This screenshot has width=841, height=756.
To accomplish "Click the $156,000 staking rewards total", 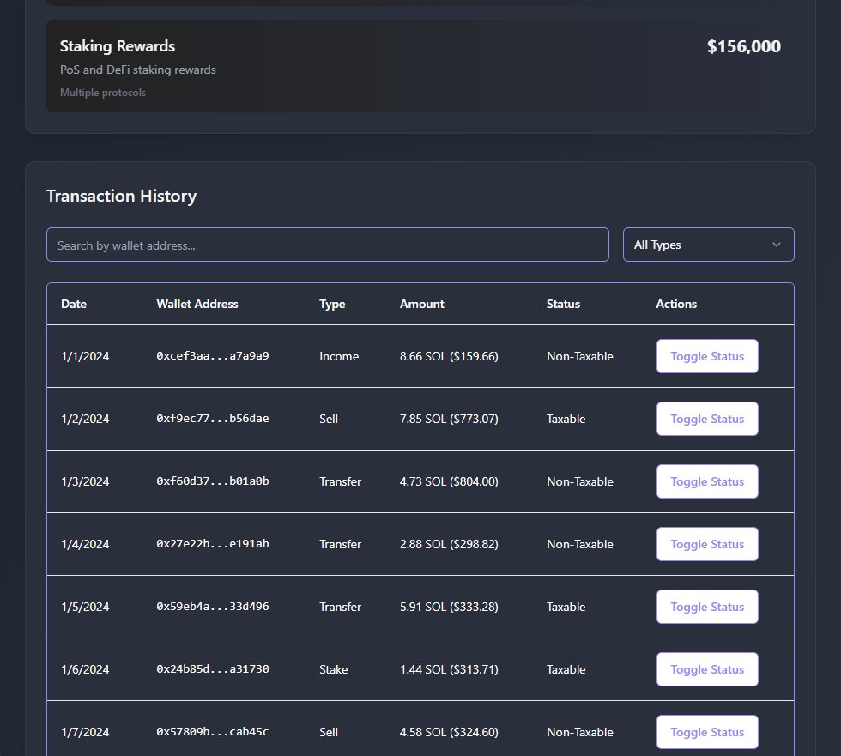I will click(743, 46).
